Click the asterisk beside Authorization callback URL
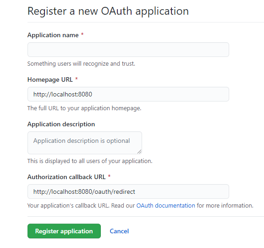The image size is (264, 248). [109, 176]
